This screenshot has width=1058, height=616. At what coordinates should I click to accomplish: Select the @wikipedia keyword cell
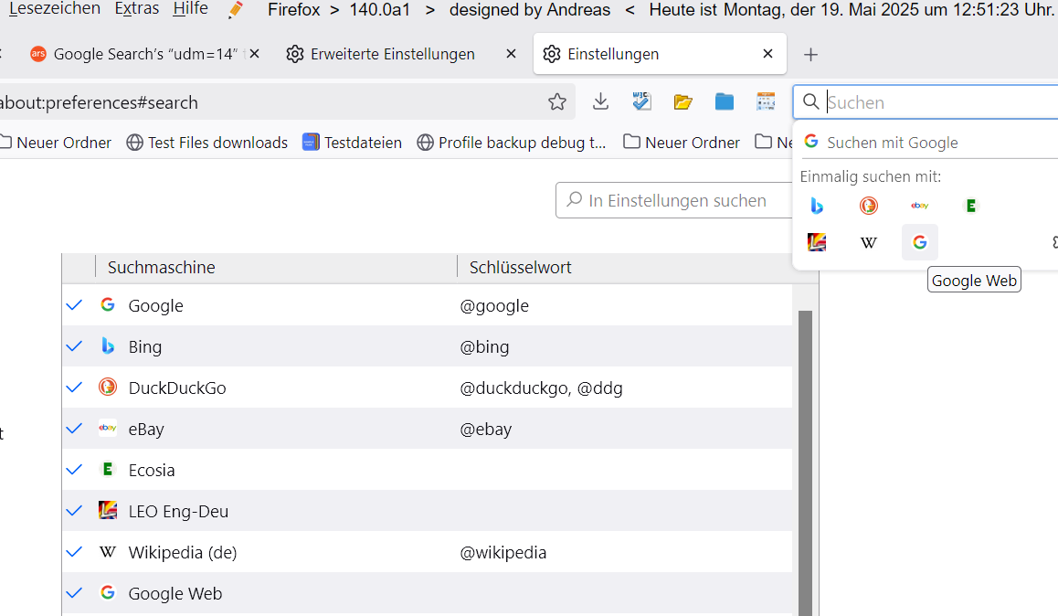point(503,553)
